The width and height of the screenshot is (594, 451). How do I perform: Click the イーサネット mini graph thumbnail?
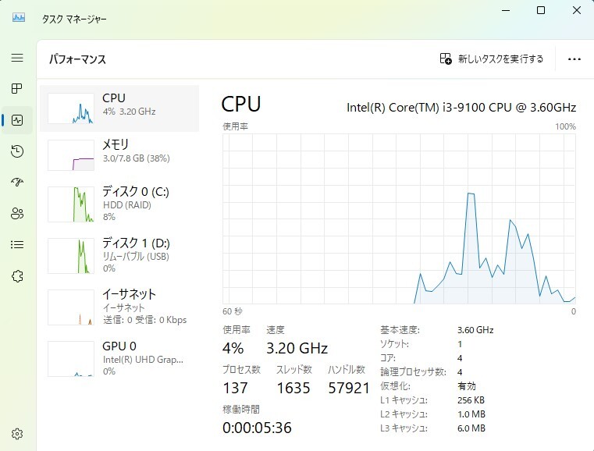click(x=71, y=307)
